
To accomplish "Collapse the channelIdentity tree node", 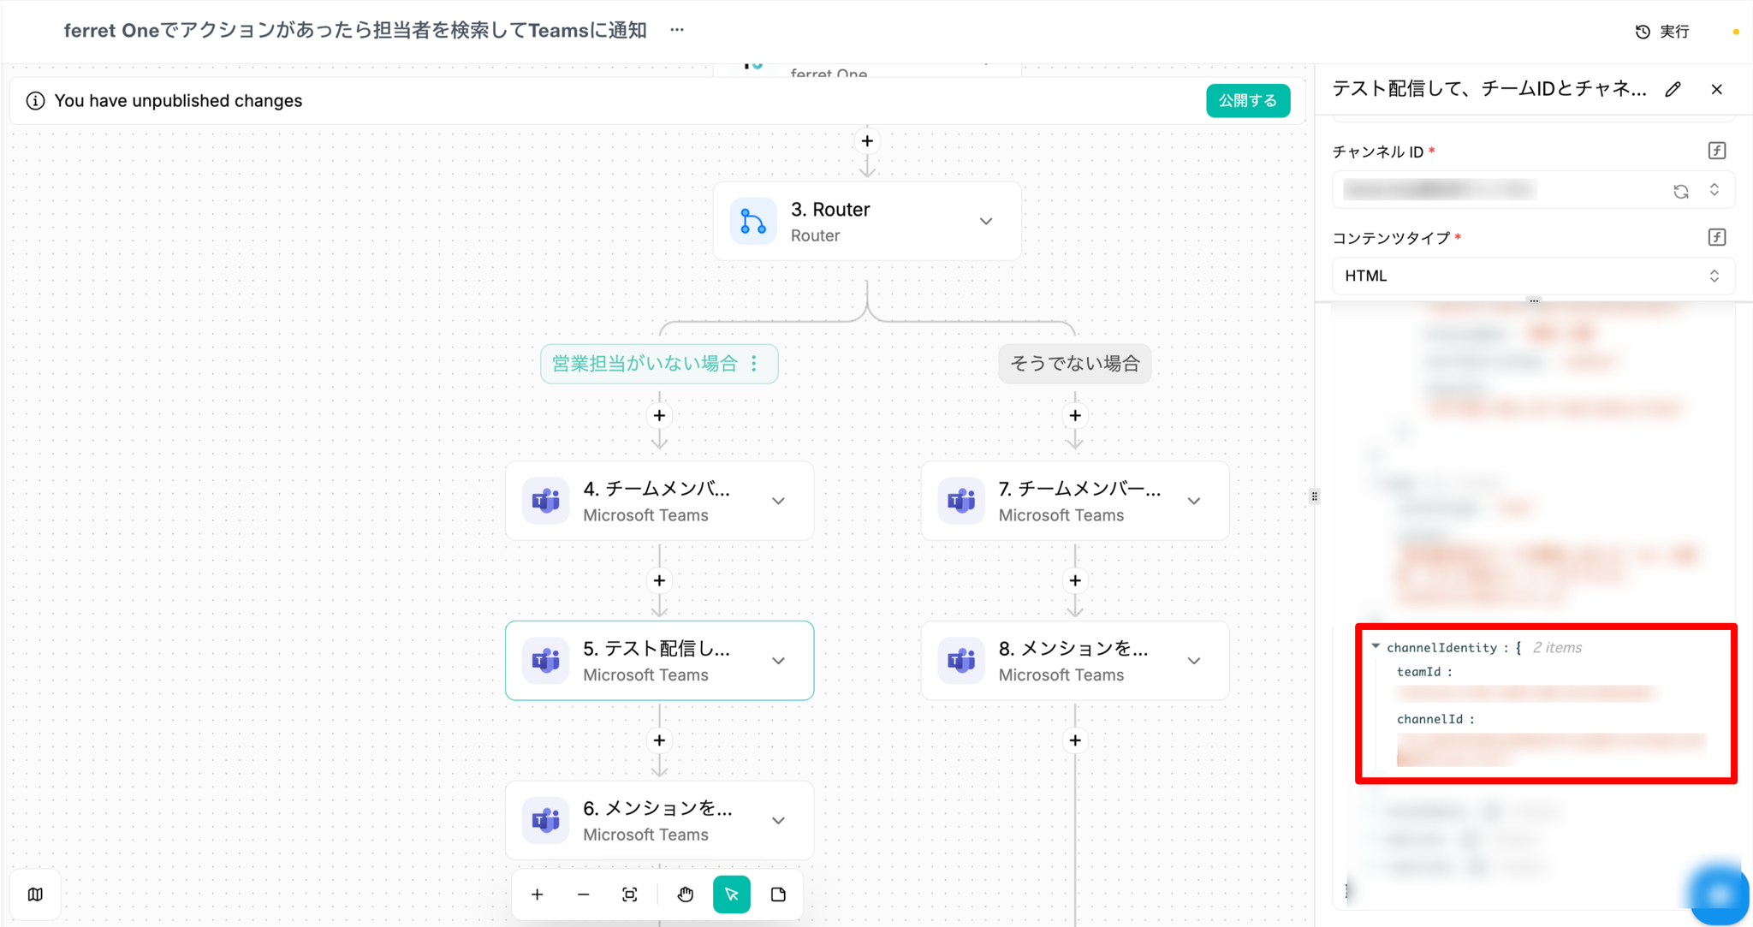I will [x=1376, y=647].
